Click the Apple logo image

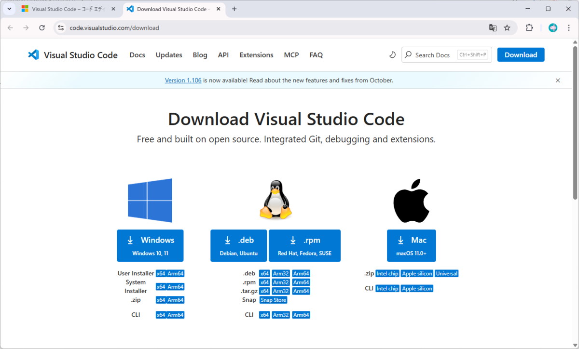[411, 201]
